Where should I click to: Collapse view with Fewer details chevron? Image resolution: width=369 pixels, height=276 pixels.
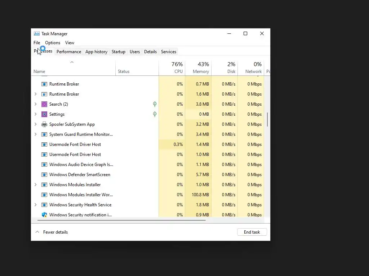37,232
